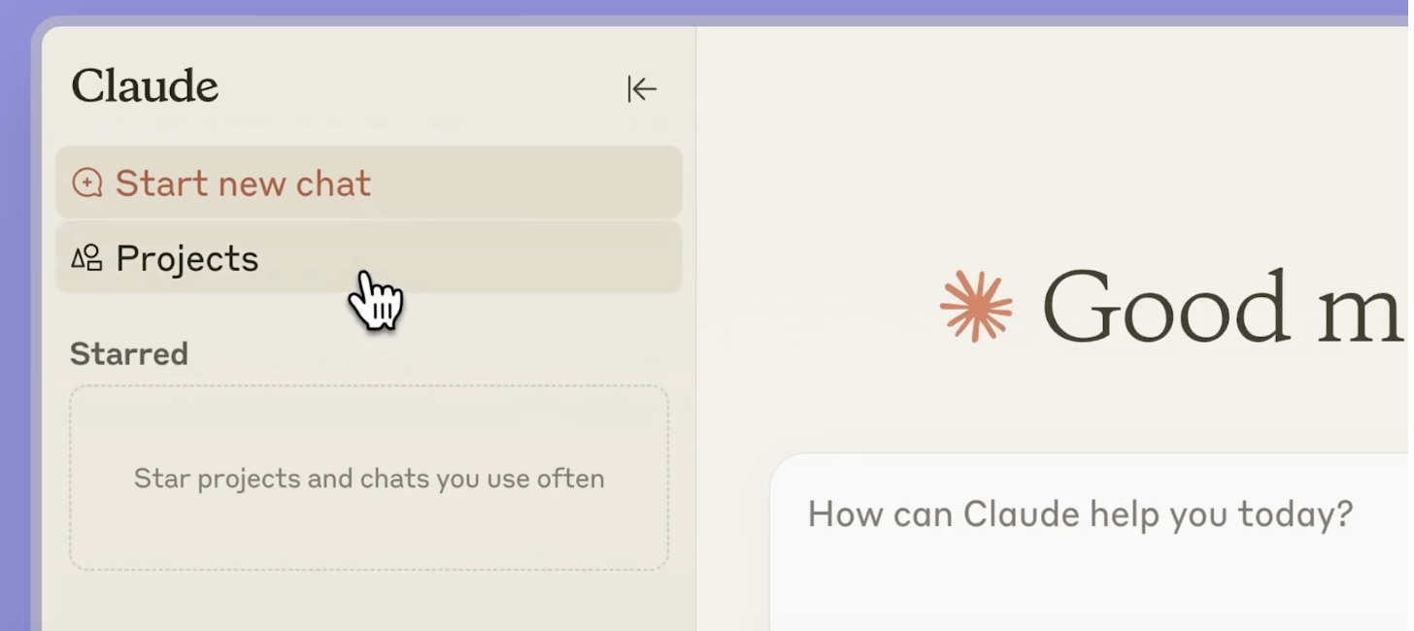Click the Claude wordmark logo in sidebar
The width and height of the screenshot is (1414, 631).
[x=145, y=86]
